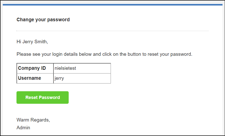
Task: Click the blue header bar at top
Action: (x=112, y=5)
